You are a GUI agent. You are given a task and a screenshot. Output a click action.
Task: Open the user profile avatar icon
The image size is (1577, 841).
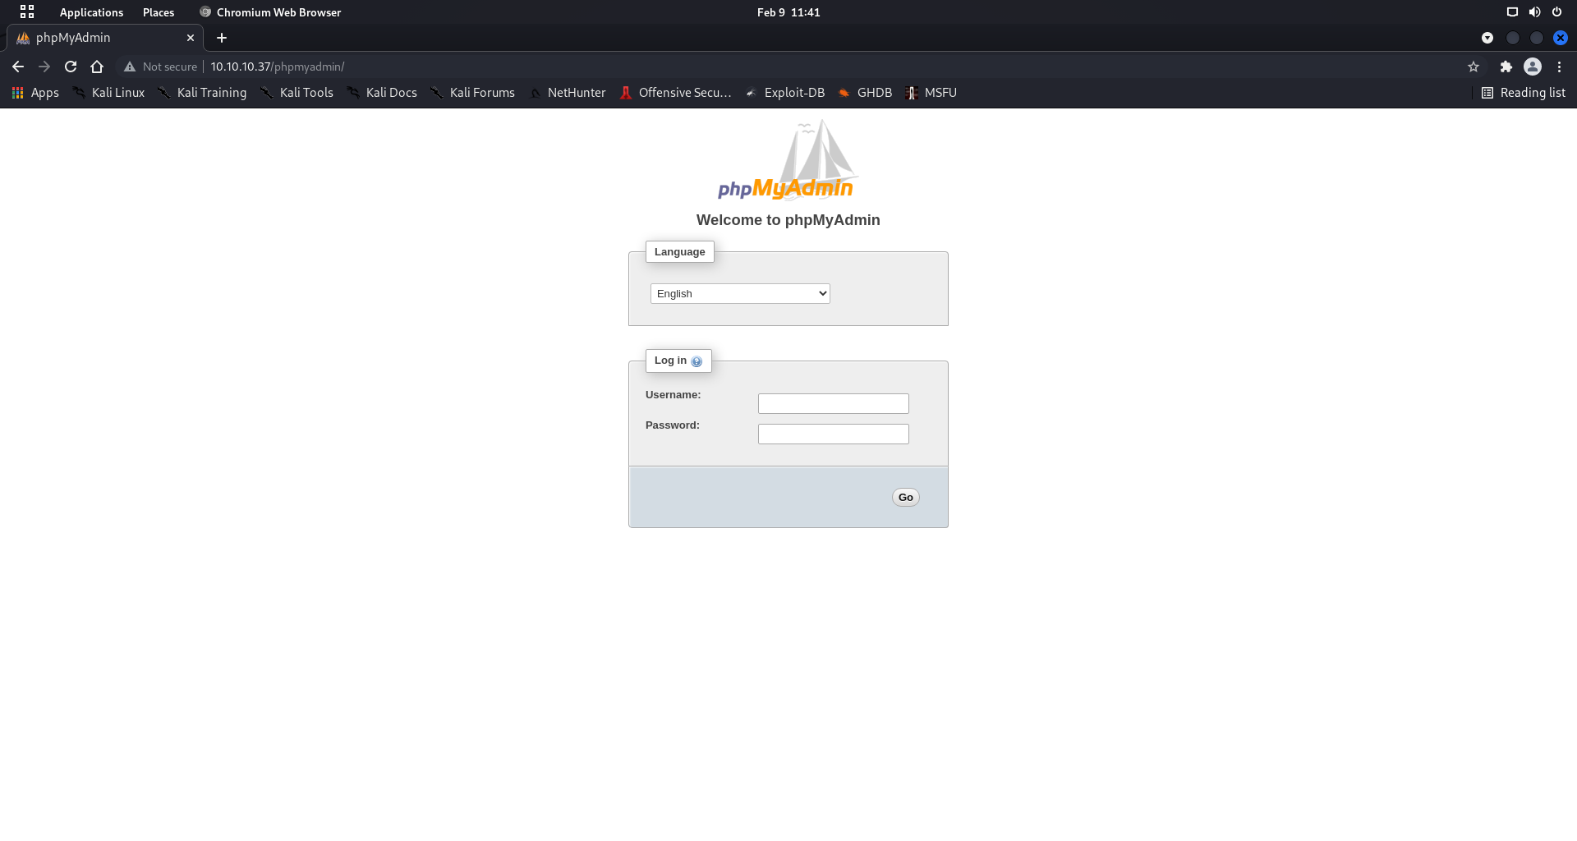click(x=1533, y=67)
